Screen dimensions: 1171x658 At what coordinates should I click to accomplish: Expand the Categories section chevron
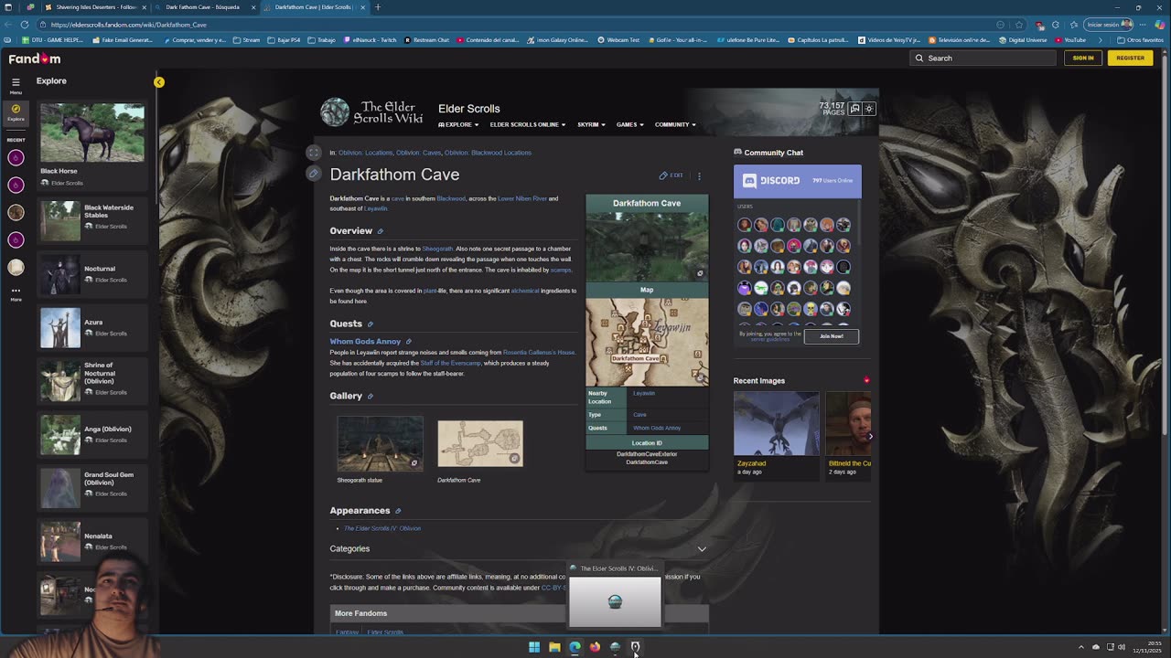702,548
